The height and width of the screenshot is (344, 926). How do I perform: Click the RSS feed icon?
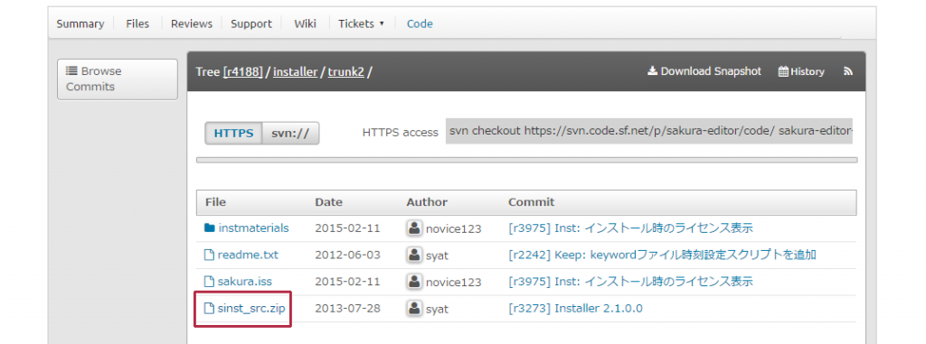pyautogui.click(x=848, y=71)
